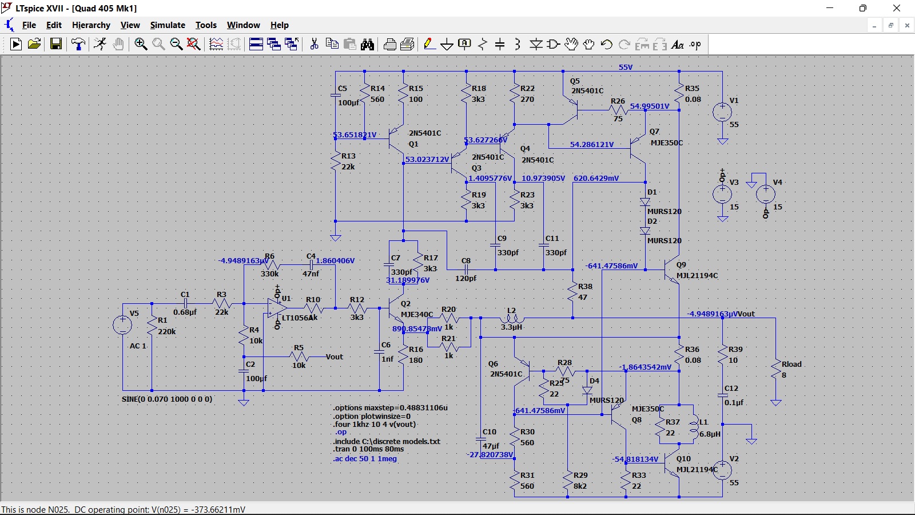Open the Simulate menu

168,25
